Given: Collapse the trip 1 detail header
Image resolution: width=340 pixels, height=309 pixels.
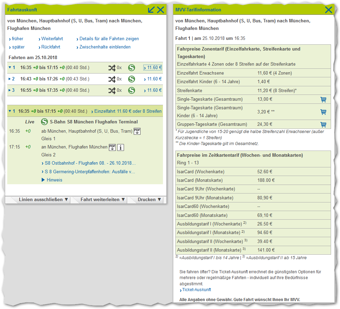Looking at the screenshot, I should tap(10, 111).
